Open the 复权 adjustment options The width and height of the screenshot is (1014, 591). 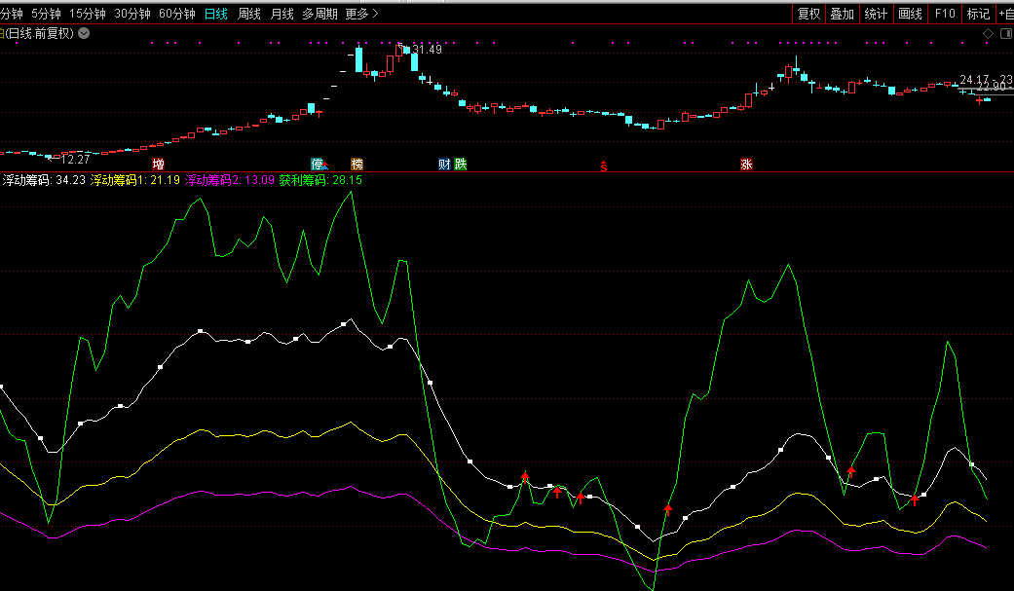(808, 14)
